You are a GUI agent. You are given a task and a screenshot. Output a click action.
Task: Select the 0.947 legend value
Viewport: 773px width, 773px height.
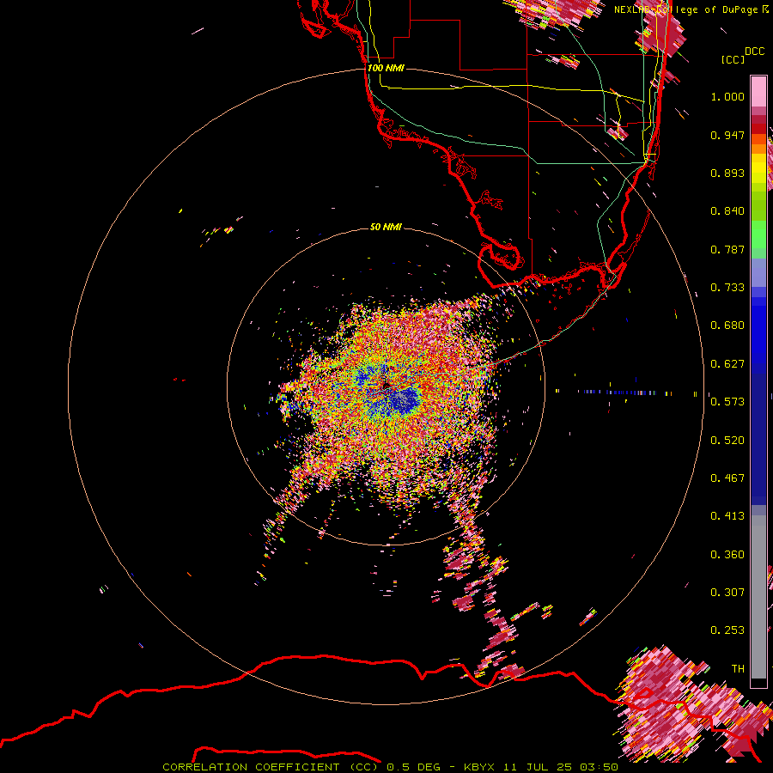727,135
